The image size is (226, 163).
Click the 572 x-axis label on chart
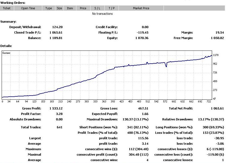click(x=165, y=102)
